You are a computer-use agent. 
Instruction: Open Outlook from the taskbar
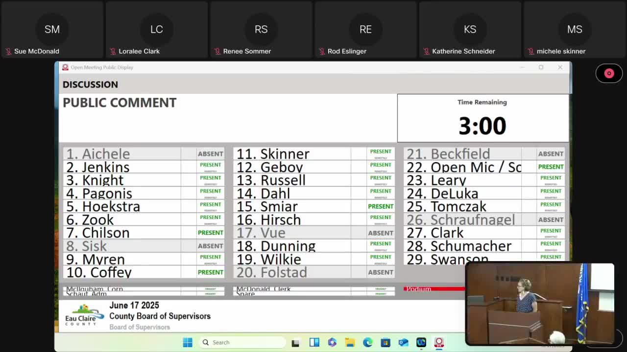pyautogui.click(x=403, y=342)
